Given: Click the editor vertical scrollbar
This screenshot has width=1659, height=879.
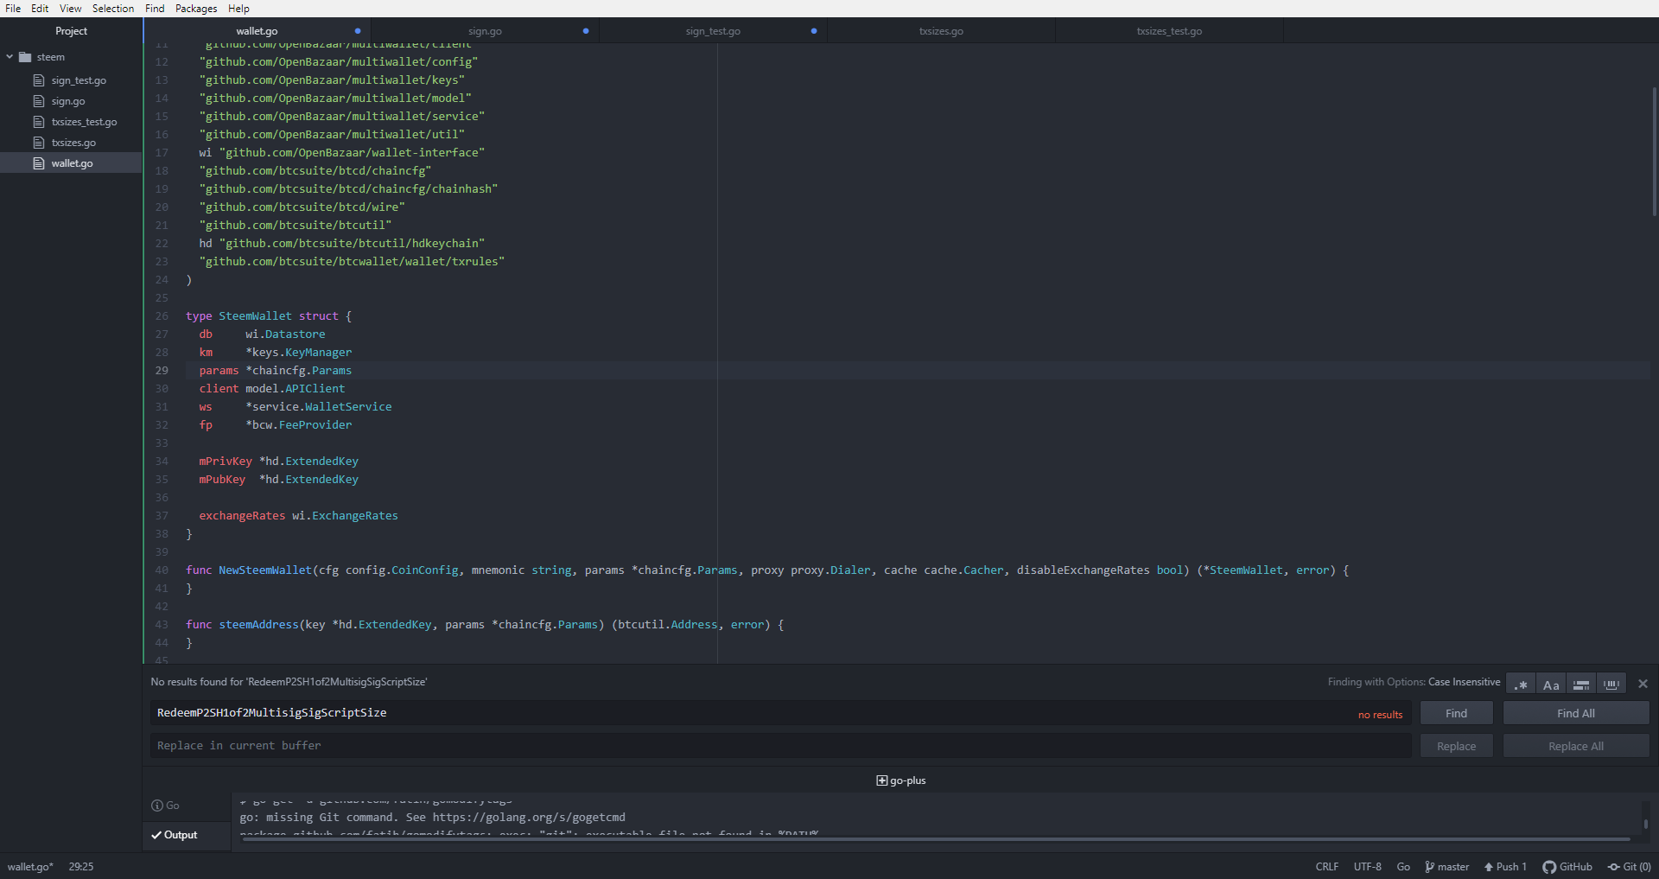Looking at the screenshot, I should point(1654,151).
